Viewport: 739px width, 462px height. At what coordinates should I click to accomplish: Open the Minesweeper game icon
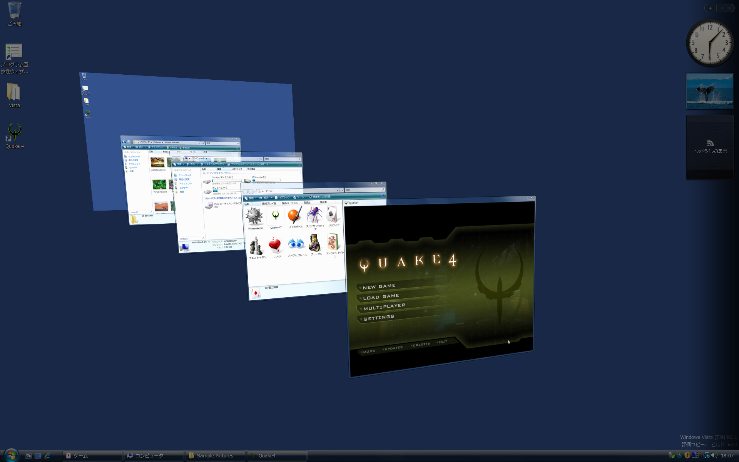(x=254, y=216)
